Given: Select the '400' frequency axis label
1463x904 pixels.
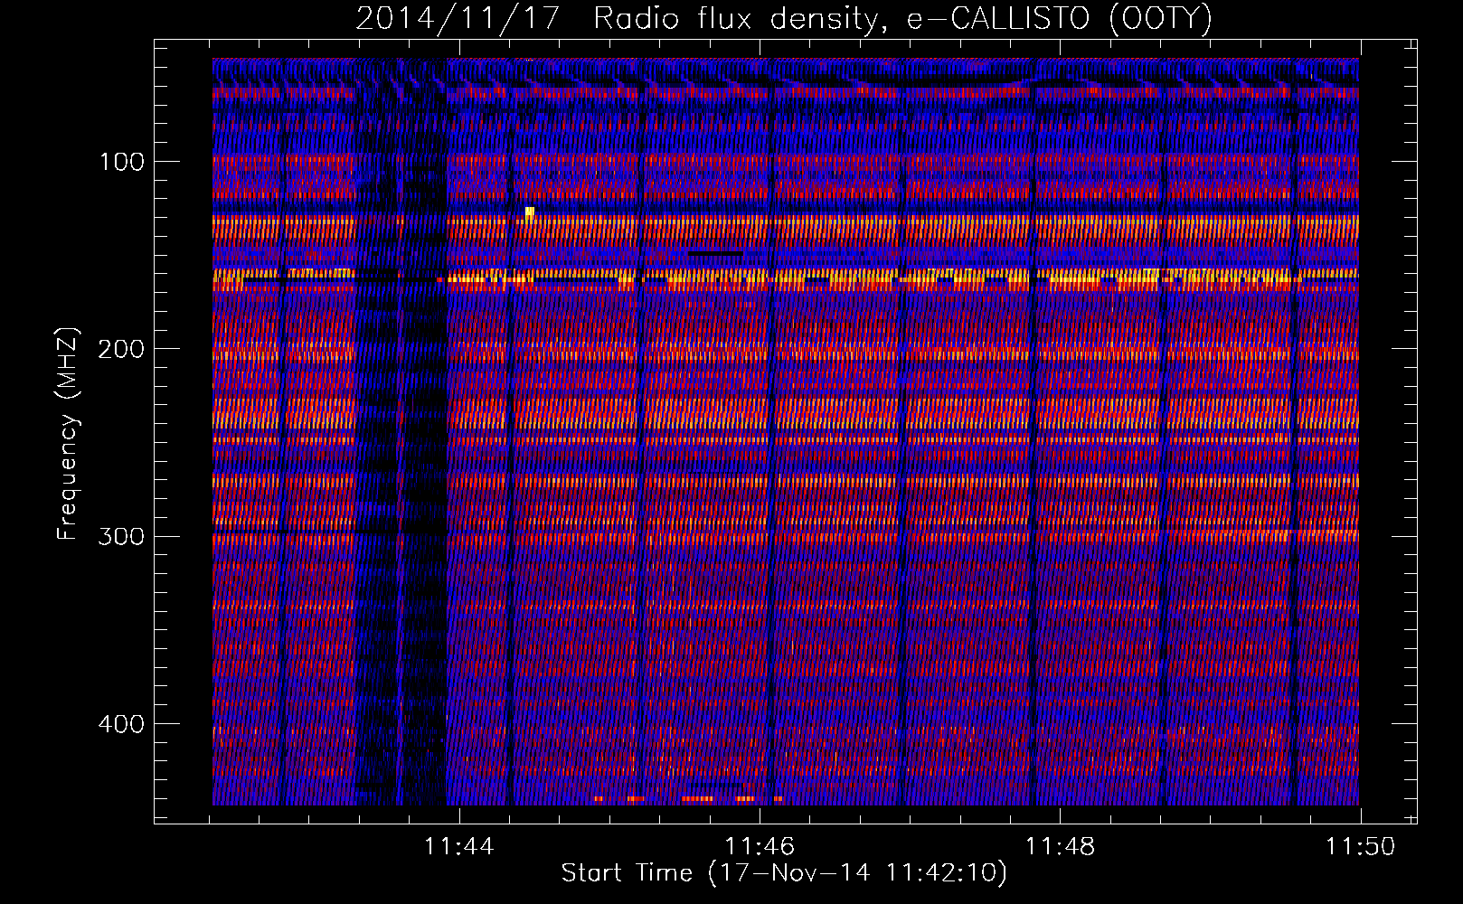Looking at the screenshot, I should pos(122,724).
